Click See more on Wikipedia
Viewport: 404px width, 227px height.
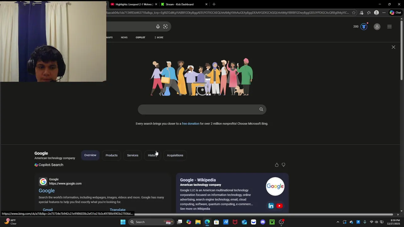[x=195, y=209]
